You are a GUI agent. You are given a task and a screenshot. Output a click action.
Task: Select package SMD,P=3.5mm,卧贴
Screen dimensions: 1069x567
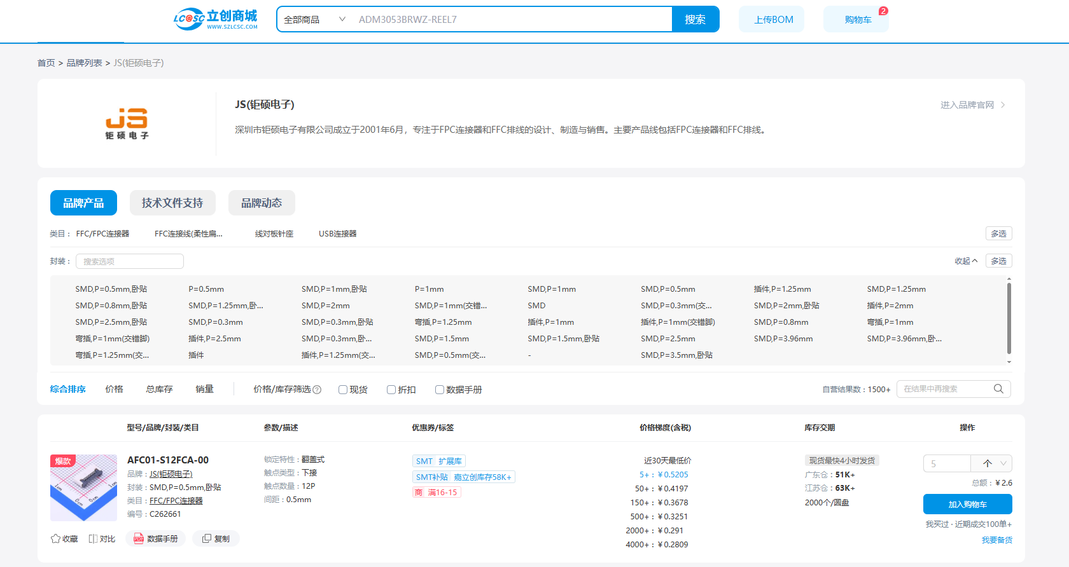tap(676, 355)
